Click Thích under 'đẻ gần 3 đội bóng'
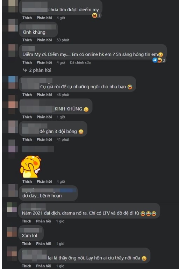The height and width of the screenshot is (269, 179). 27,140
